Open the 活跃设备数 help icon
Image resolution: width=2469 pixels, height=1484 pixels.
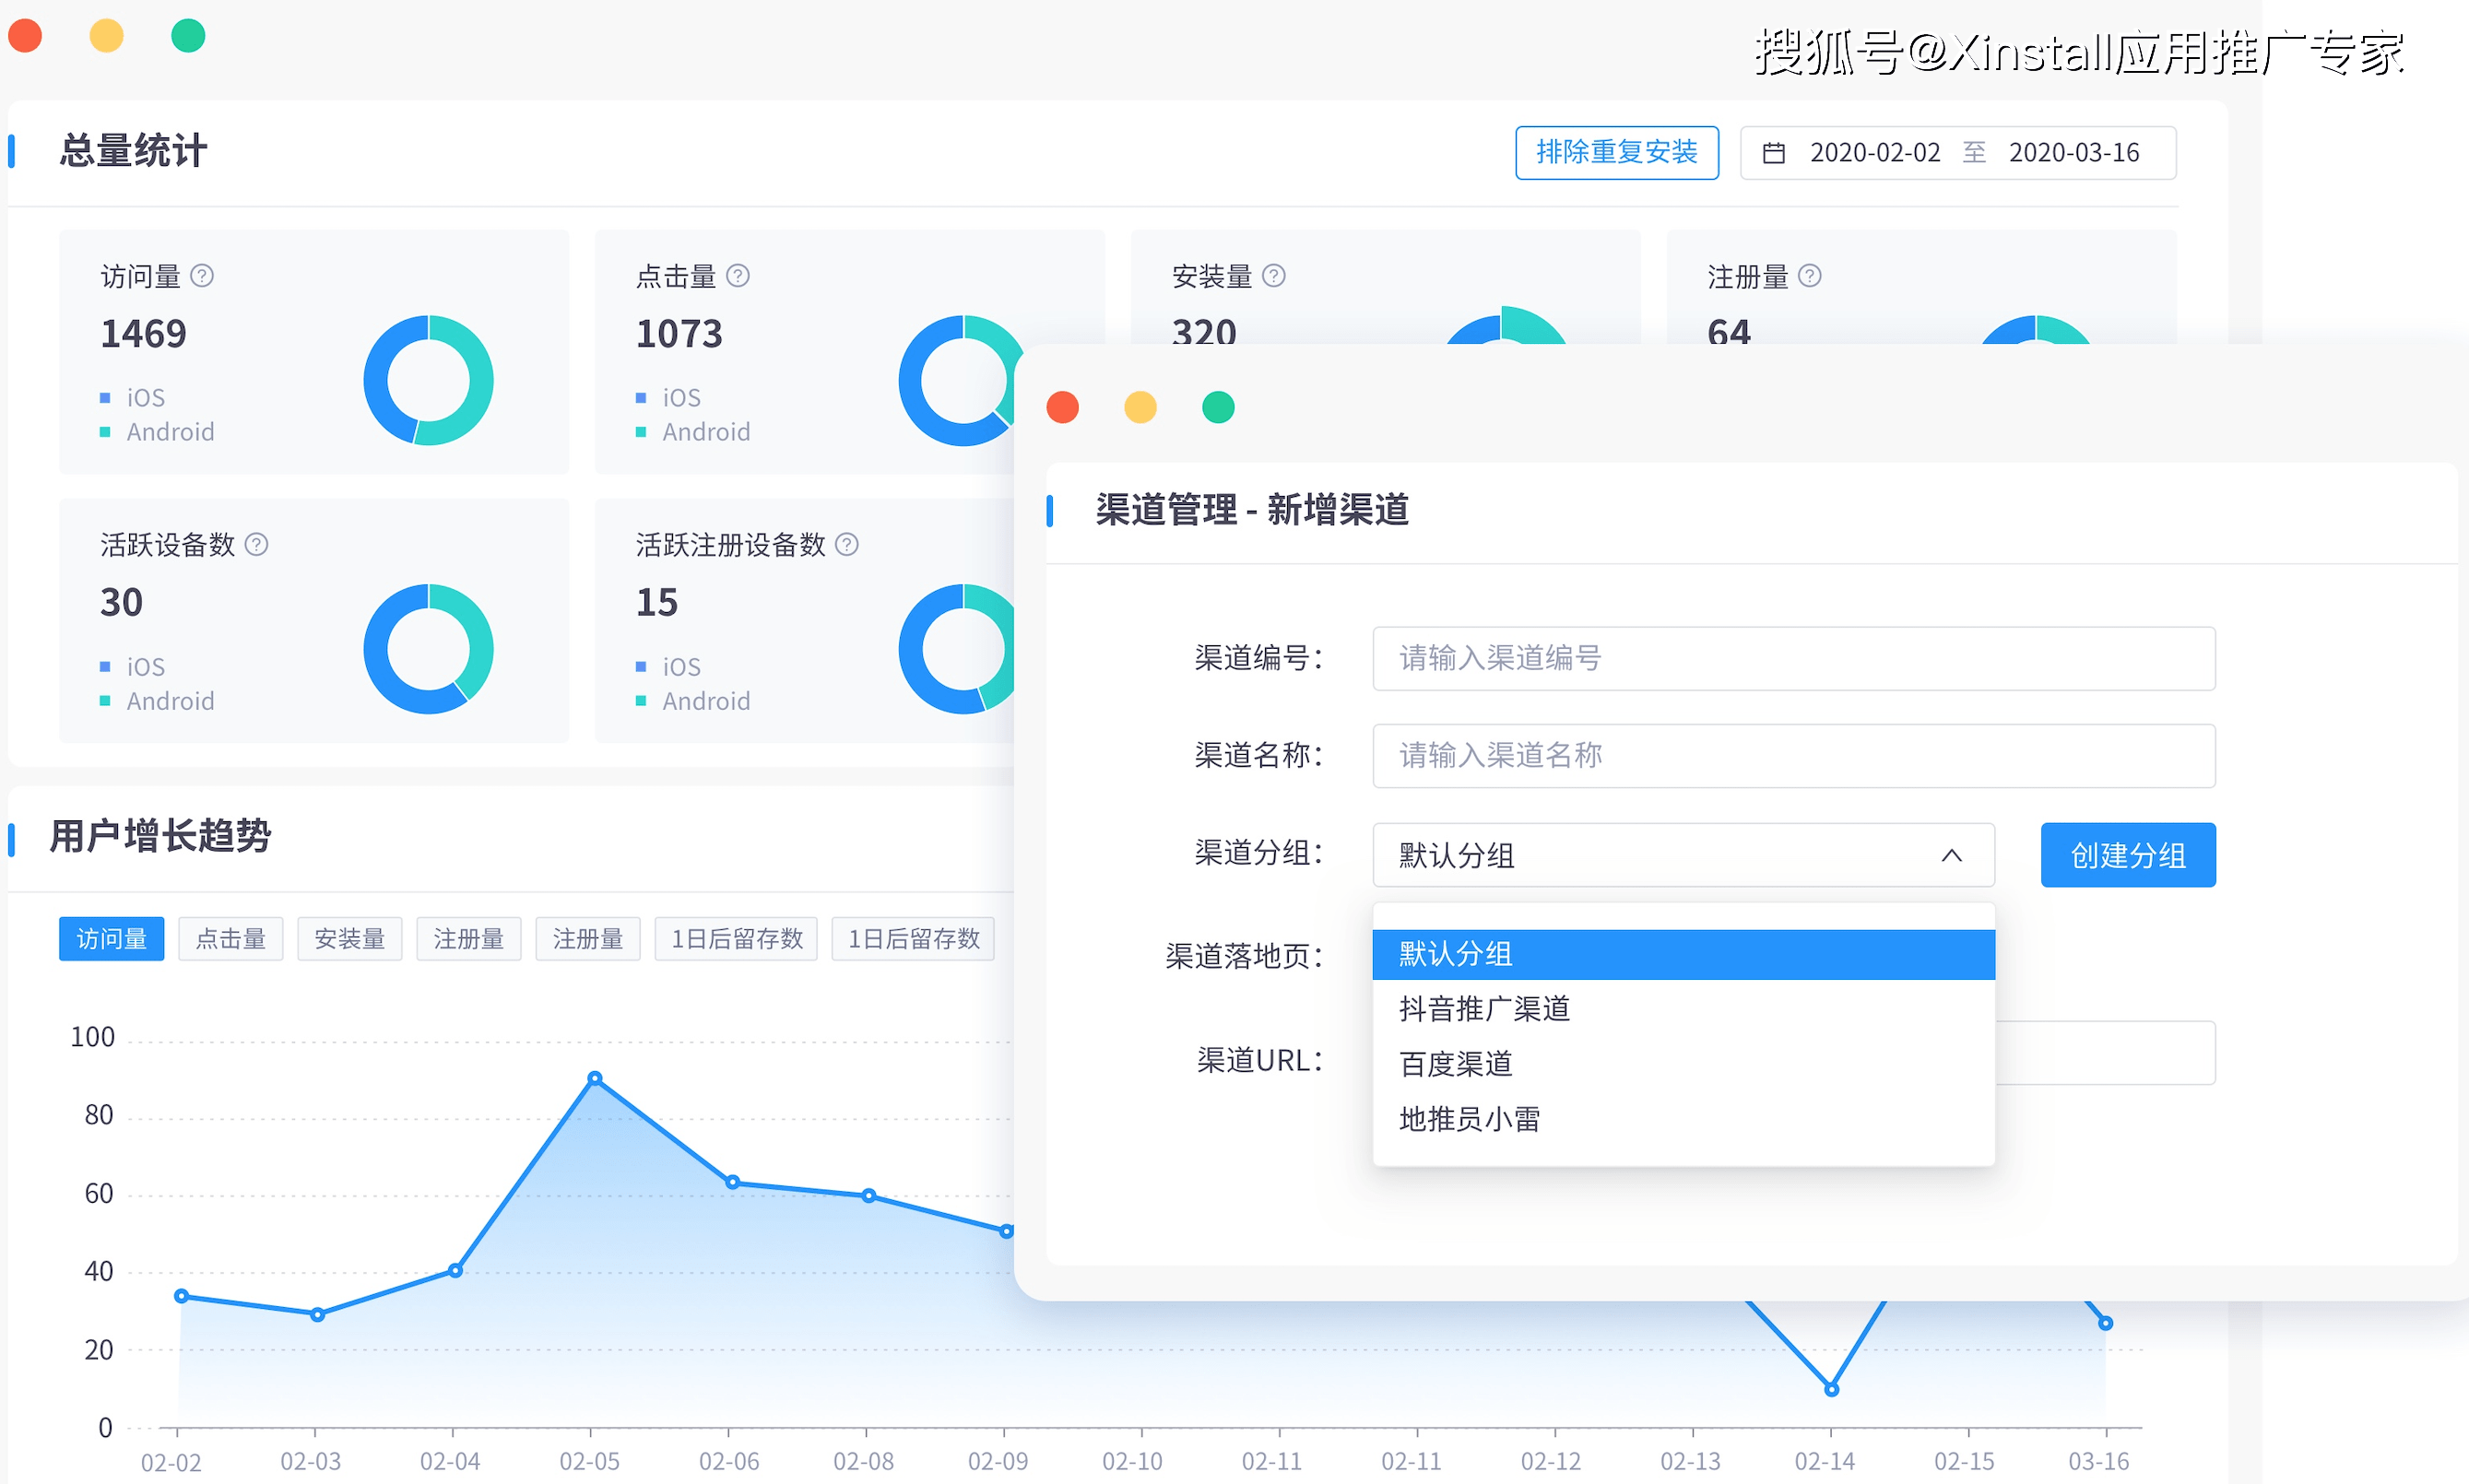tap(256, 545)
